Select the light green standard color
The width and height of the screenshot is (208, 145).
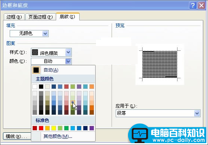coord(60,128)
